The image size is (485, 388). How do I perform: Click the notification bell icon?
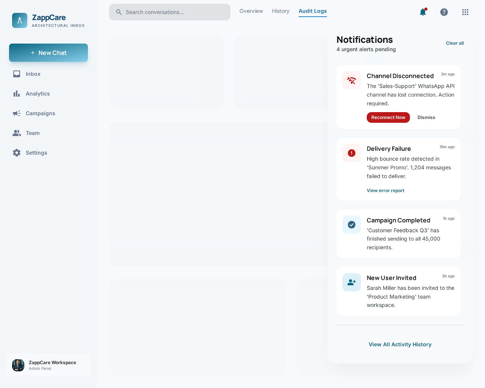point(423,12)
